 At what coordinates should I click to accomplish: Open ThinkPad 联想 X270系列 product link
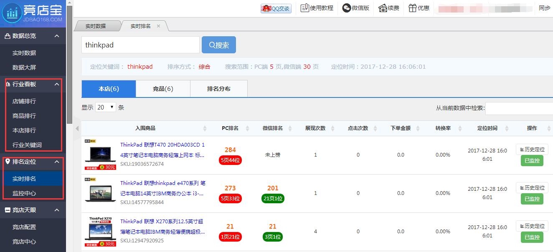pyautogui.click(x=163, y=227)
